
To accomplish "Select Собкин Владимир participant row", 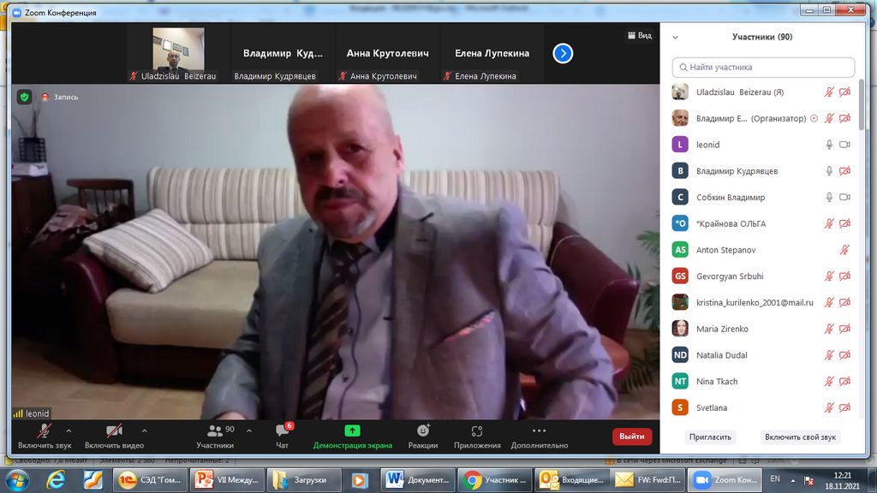I will 763,198.
